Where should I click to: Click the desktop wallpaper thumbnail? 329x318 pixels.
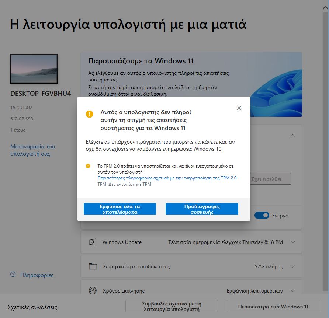click(x=34, y=69)
